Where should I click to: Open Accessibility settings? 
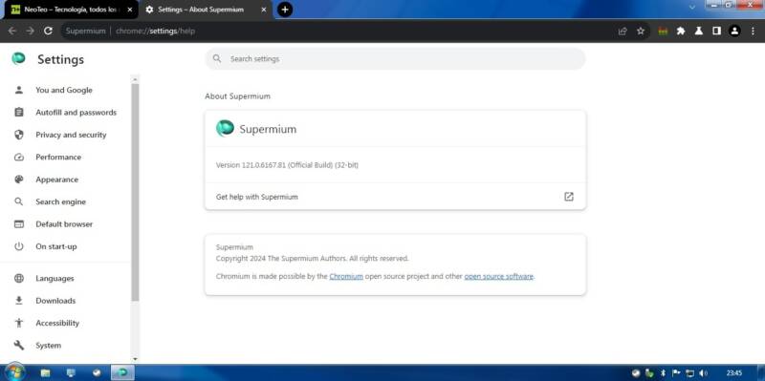[57, 324]
